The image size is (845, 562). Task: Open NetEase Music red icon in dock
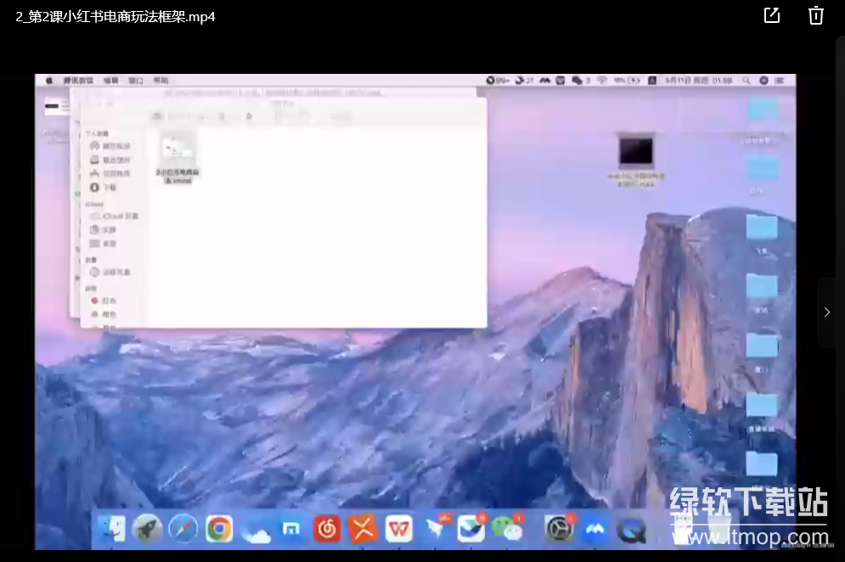point(327,529)
